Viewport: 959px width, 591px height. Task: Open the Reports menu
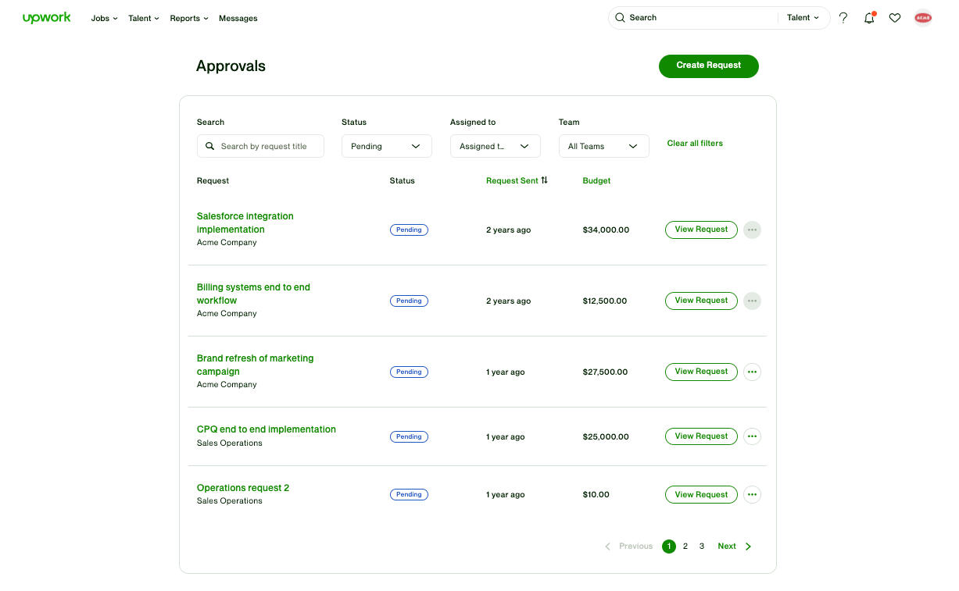tap(188, 18)
